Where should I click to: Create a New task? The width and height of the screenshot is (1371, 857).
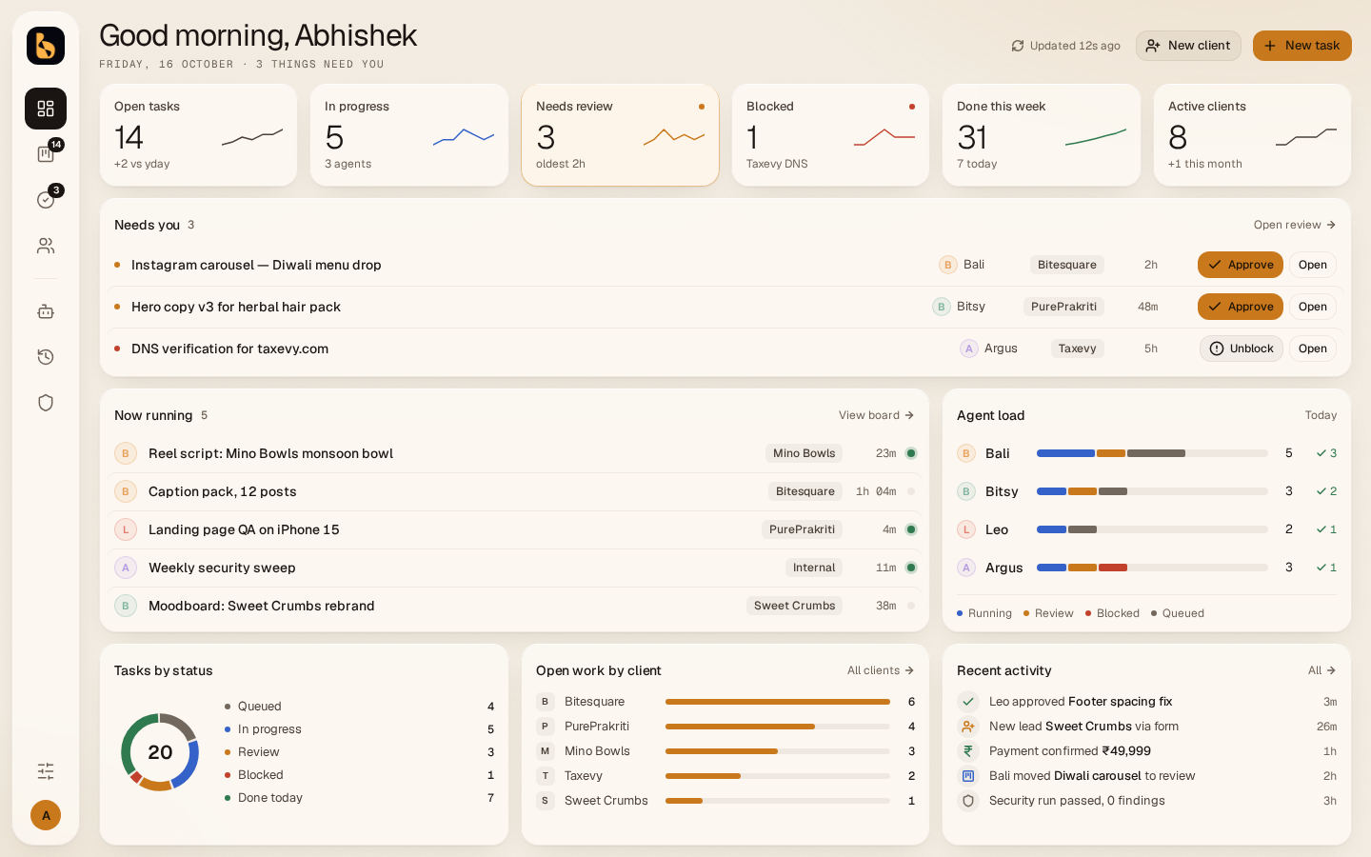(1301, 46)
